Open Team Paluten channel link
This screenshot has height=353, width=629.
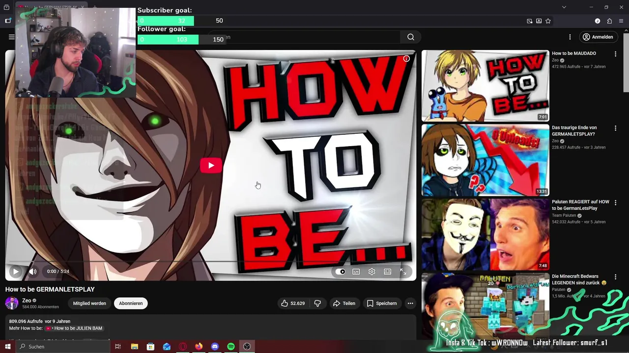[564, 215]
